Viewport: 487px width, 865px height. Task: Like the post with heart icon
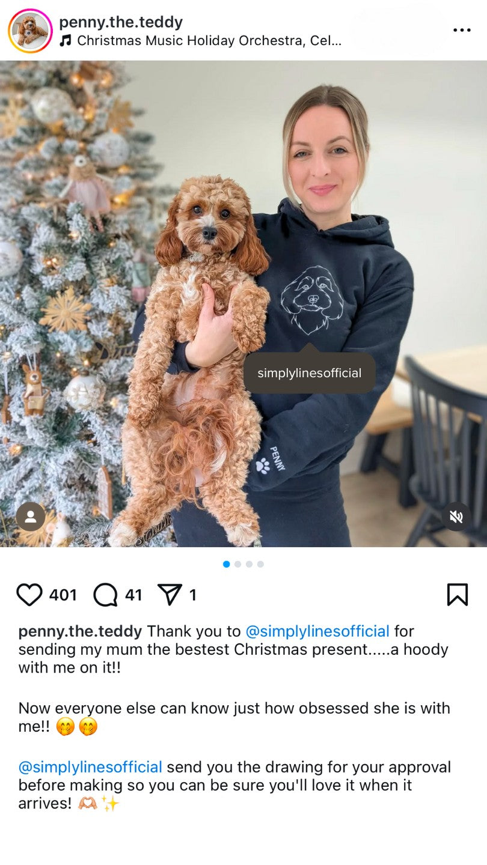pyautogui.click(x=29, y=595)
